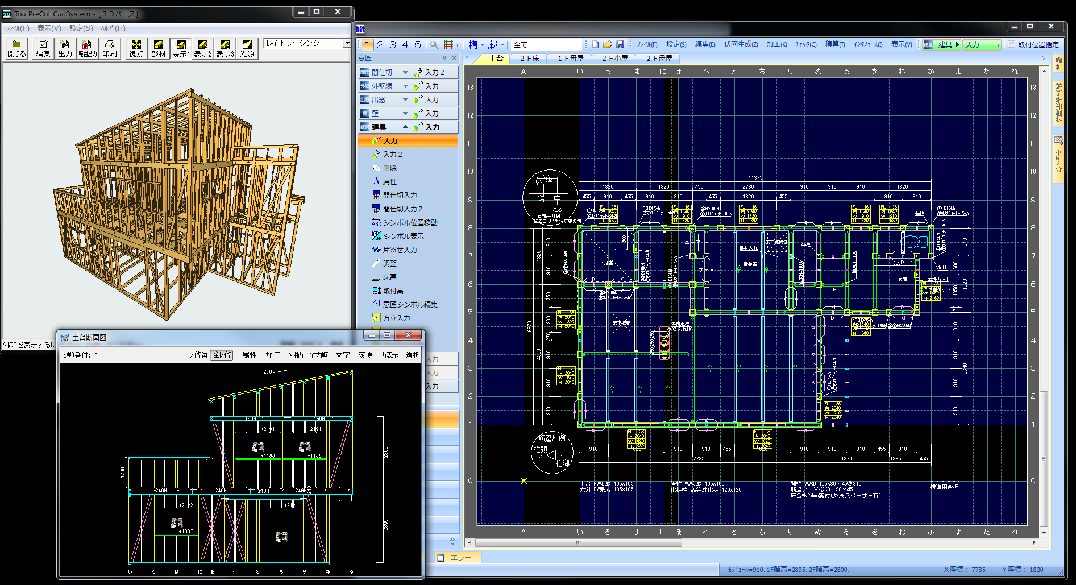Select the 光源 light source tool
Screen dimensions: 1076x585
[247, 48]
